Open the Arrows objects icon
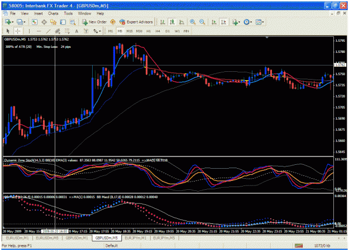This screenshot has height=250, width=349. [95, 31]
